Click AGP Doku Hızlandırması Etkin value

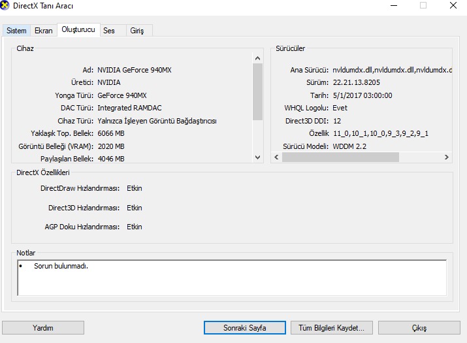pyautogui.click(x=135, y=227)
